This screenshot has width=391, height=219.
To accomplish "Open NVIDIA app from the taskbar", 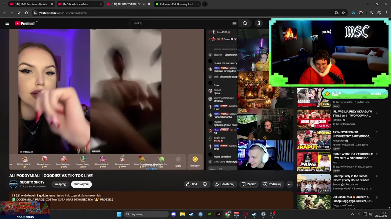I will tap(209, 214).
